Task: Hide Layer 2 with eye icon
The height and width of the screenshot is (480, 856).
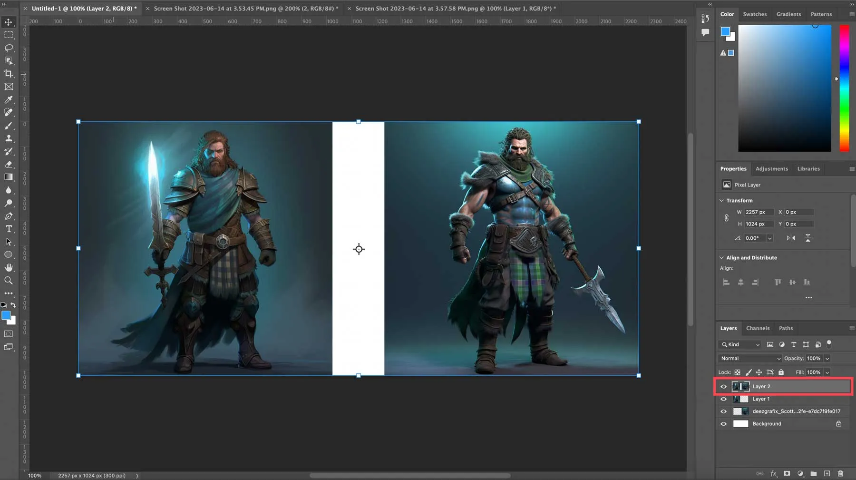Action: point(723,386)
